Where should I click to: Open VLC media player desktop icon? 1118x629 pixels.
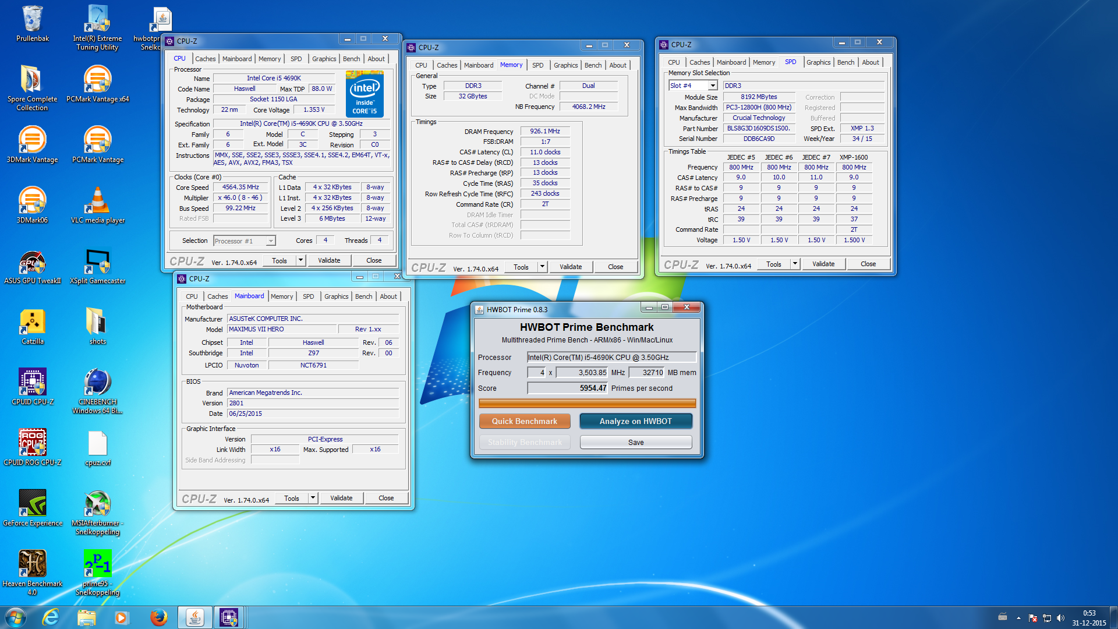(97, 205)
